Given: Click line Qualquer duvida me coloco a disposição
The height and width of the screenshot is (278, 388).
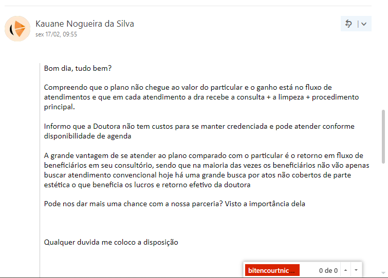Looking at the screenshot, I should click(111, 242).
